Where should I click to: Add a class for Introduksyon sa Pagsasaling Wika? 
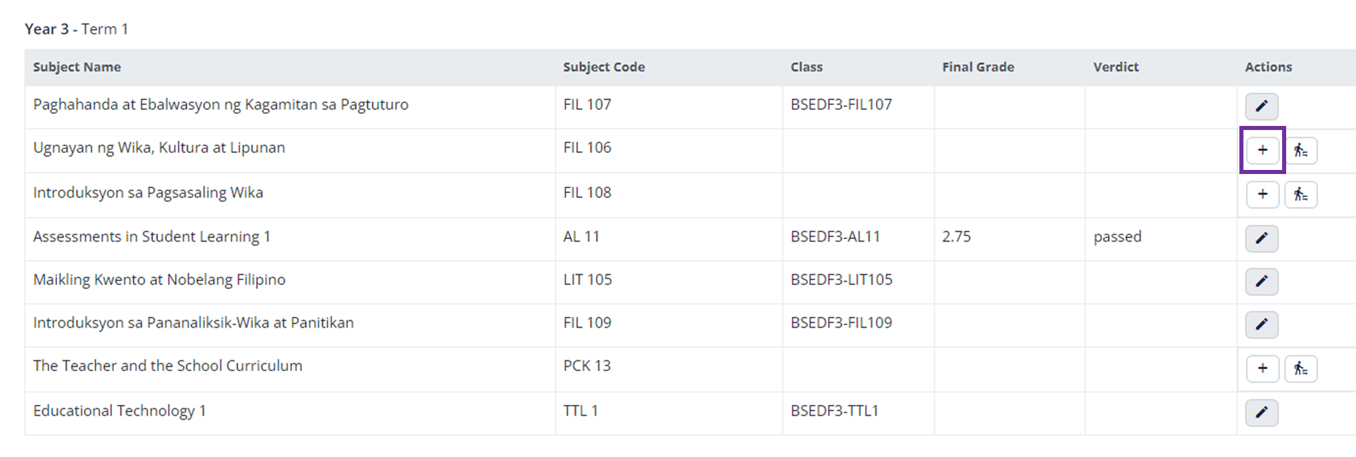click(1262, 195)
